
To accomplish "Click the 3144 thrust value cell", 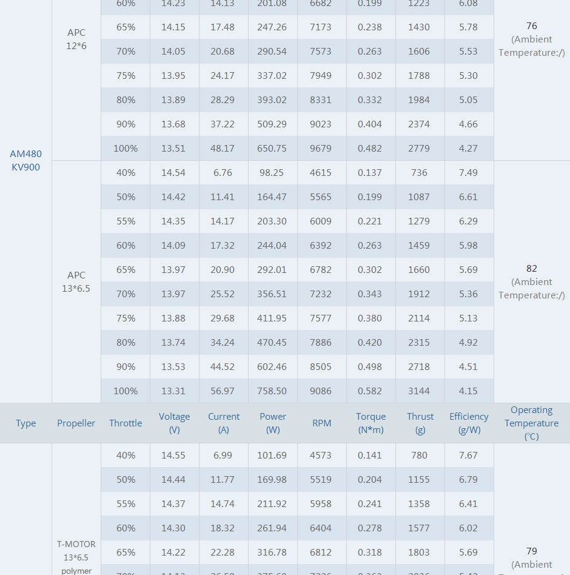I will pos(419,391).
